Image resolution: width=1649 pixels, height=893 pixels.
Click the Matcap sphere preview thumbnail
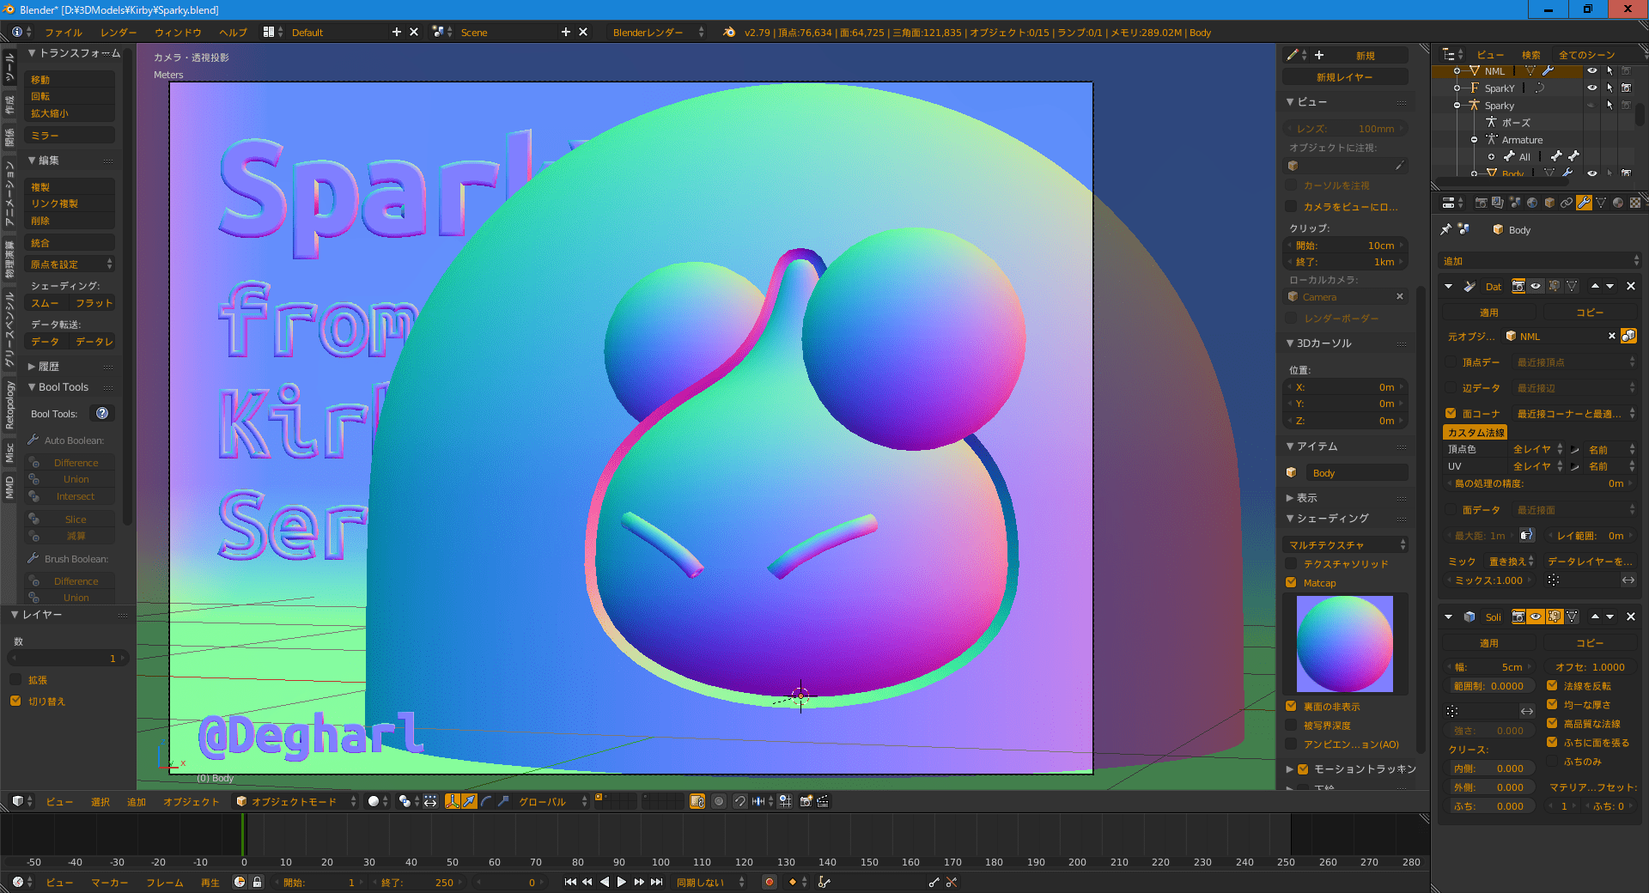[x=1345, y=644]
